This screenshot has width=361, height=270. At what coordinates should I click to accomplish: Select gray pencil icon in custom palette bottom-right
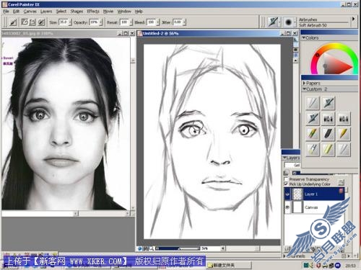[344, 149]
